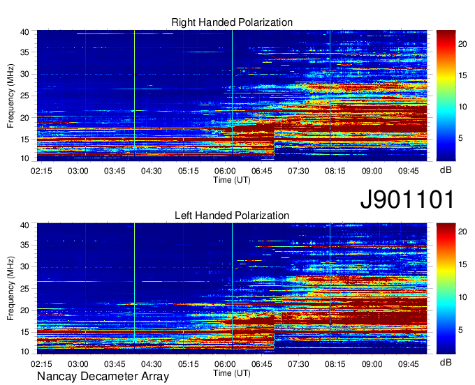The height and width of the screenshot is (385, 475).
Task: Click the 'Right Handed Polarization' plot title
Action: (232, 22)
